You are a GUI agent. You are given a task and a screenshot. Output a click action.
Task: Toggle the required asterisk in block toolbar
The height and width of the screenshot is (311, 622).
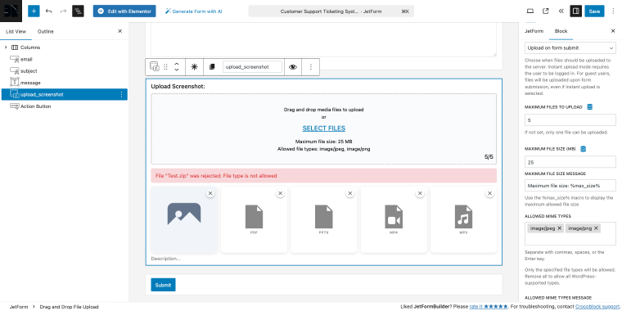point(194,67)
